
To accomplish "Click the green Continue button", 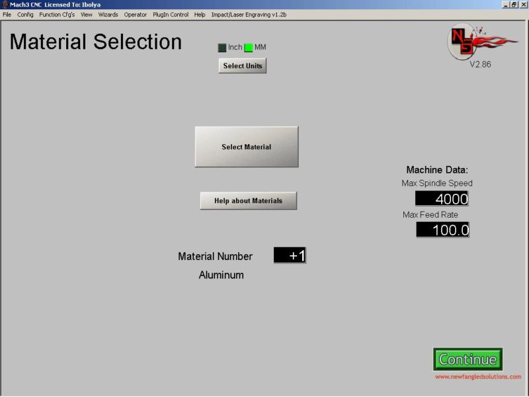I will point(468,360).
